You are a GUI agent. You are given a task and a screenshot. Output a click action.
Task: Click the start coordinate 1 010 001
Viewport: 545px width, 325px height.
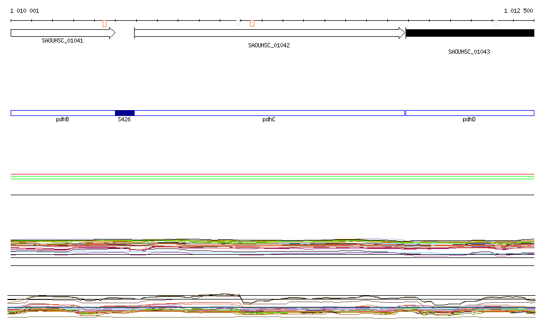(24, 11)
